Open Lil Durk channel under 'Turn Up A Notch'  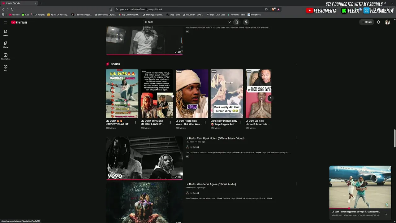coord(194,147)
